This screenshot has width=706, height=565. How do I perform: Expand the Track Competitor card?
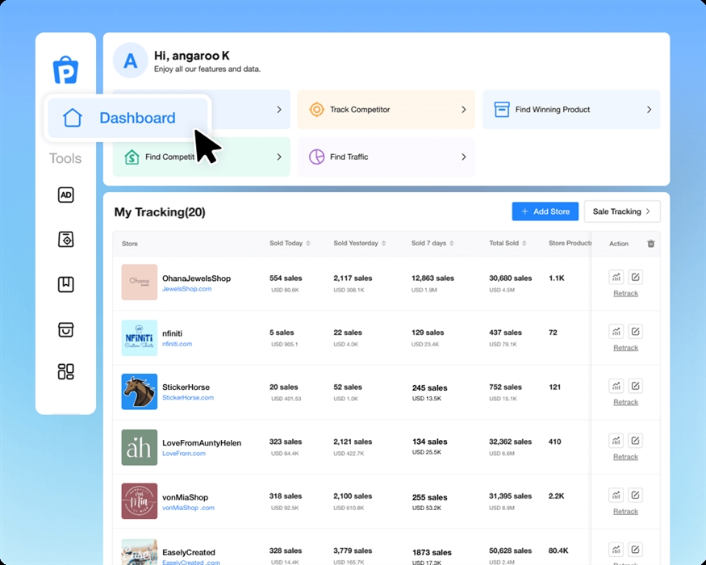coord(384,110)
